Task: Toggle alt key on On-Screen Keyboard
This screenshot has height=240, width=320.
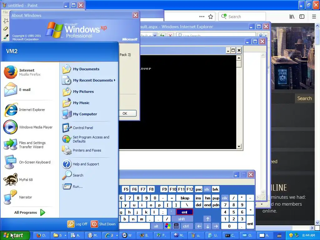Action: 156,226
